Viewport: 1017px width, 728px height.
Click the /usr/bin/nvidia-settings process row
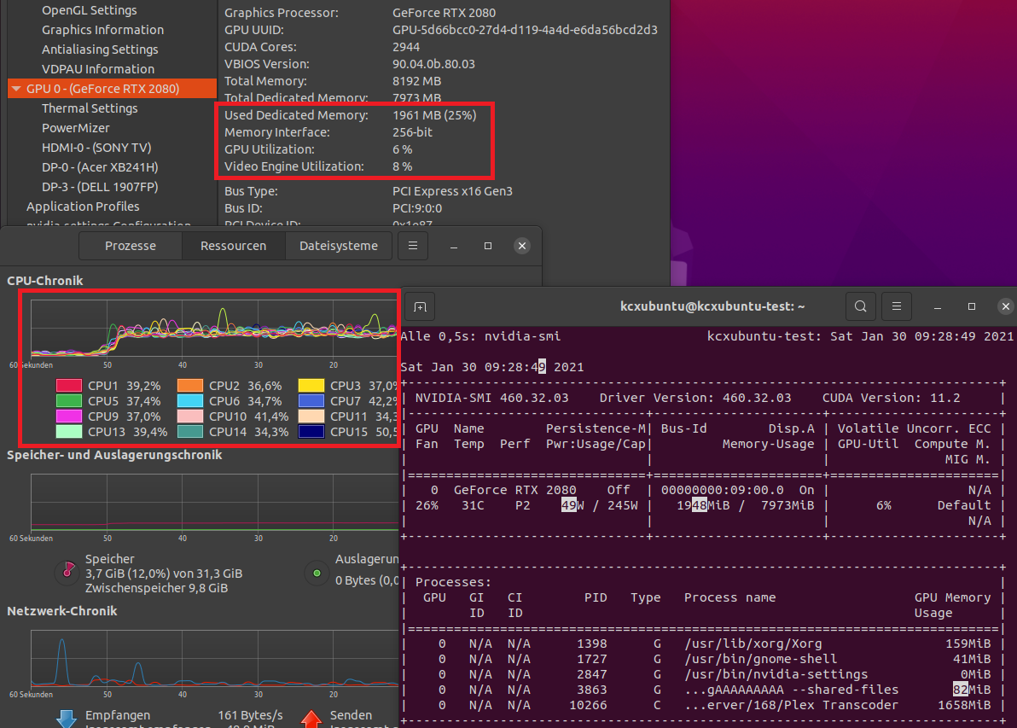pyautogui.click(x=703, y=674)
